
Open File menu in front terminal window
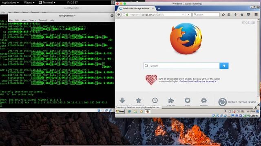coord(11,20)
